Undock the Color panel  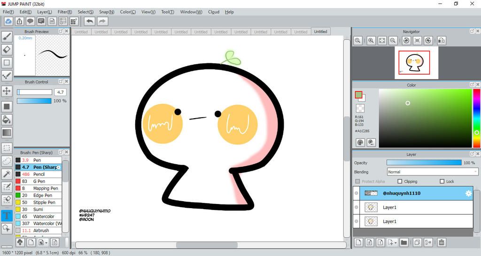tap(472, 84)
